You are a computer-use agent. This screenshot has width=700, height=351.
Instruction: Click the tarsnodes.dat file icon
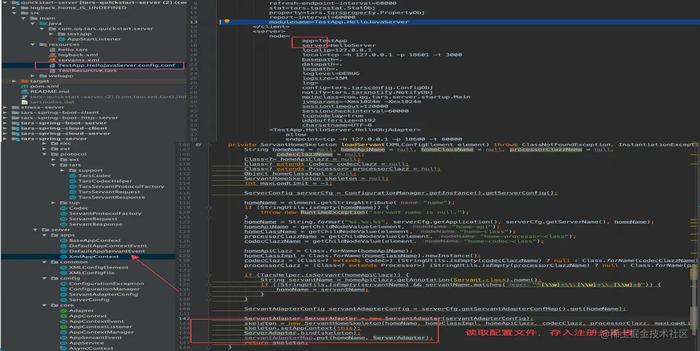pos(25,102)
